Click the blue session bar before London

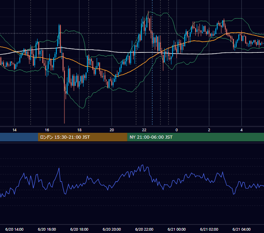(19, 137)
